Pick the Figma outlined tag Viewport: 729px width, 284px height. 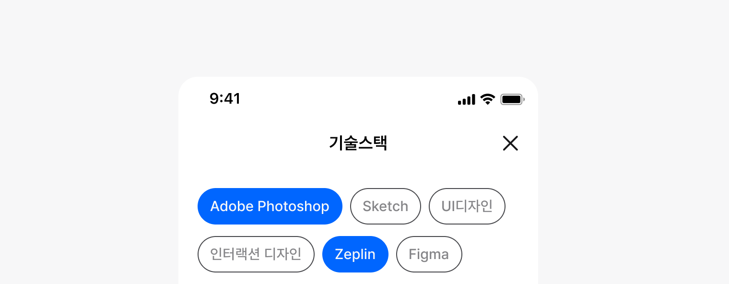coord(429,254)
